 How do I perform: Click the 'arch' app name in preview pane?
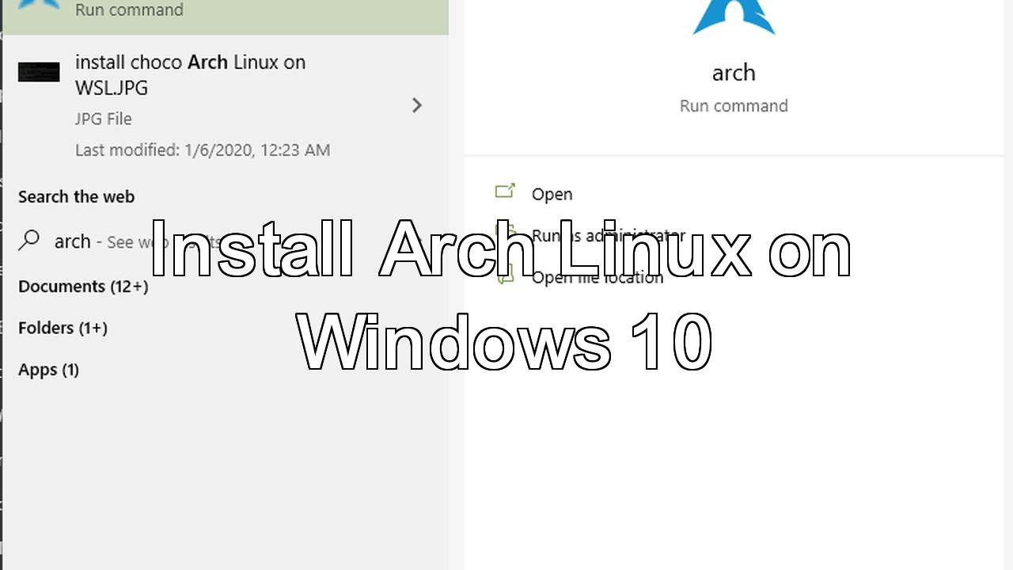click(734, 73)
